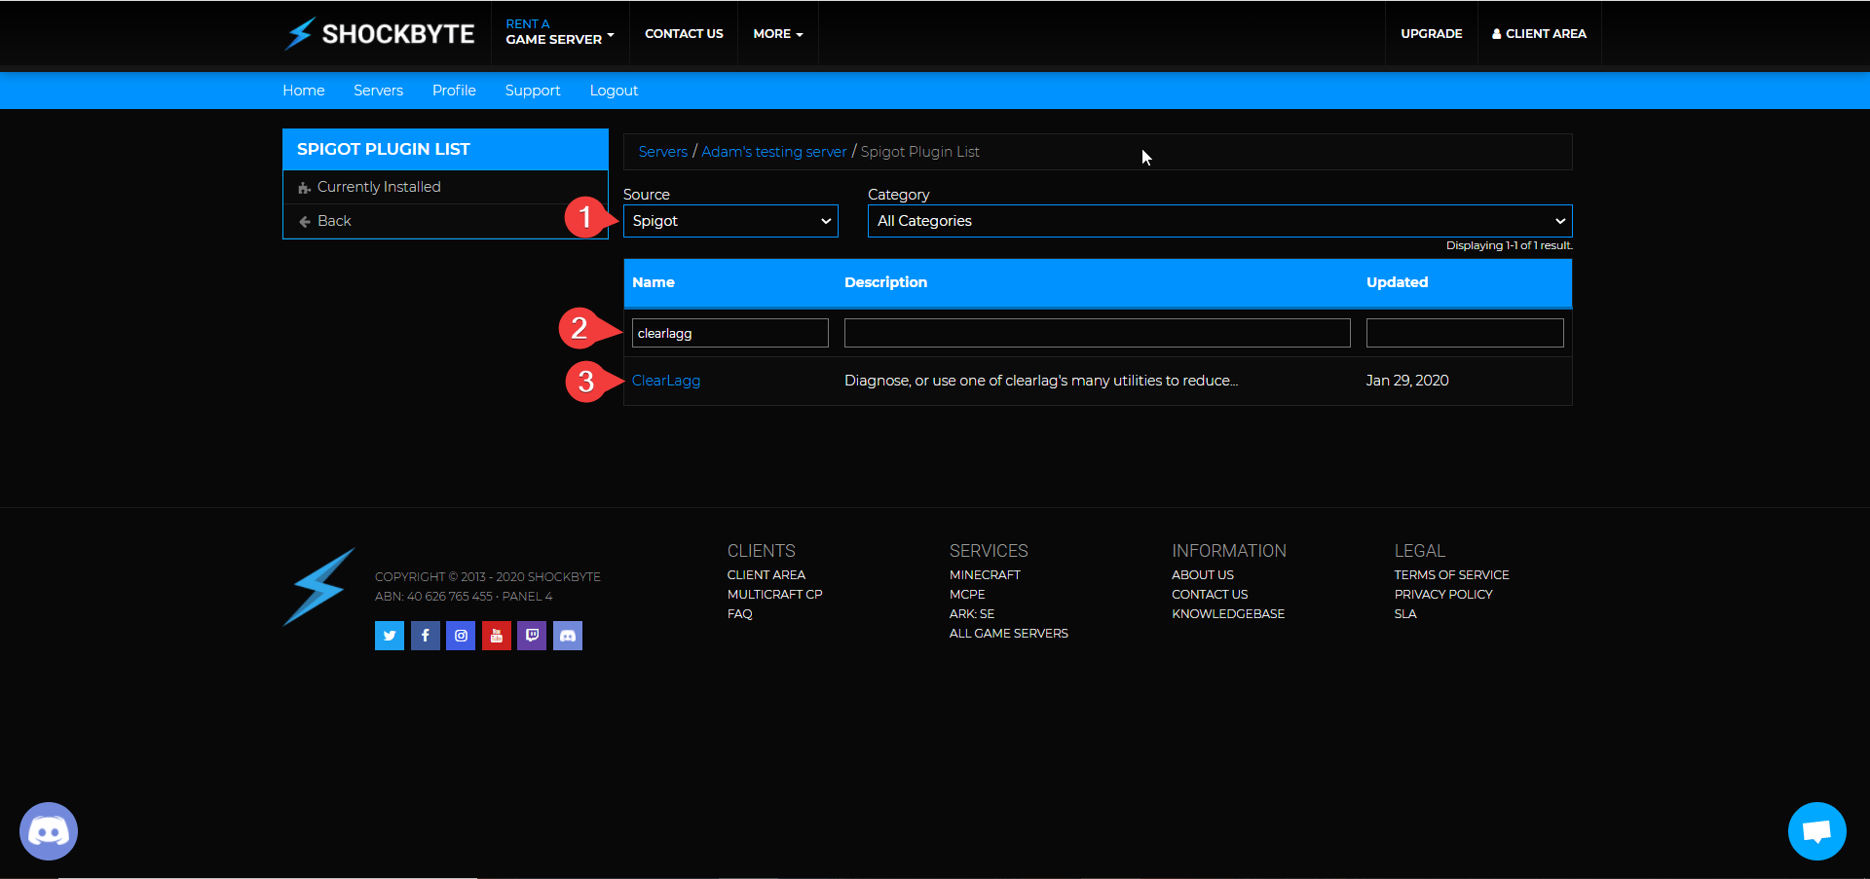Screen dimensions: 1870x879
Task: Open Profile in the blue nav bar
Action: pyautogui.click(x=454, y=91)
